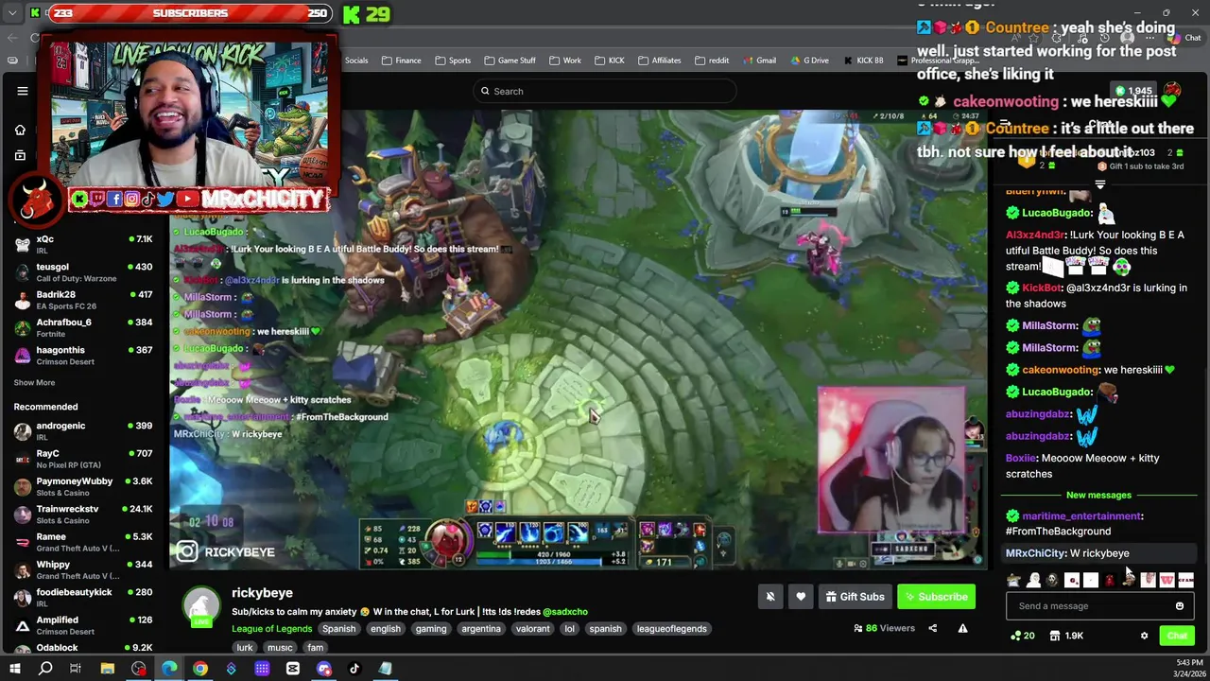Select the leagueoflegends stream tag
This screenshot has height=681, width=1210.
(671, 629)
